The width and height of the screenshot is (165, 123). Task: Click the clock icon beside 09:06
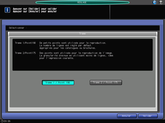point(2,121)
